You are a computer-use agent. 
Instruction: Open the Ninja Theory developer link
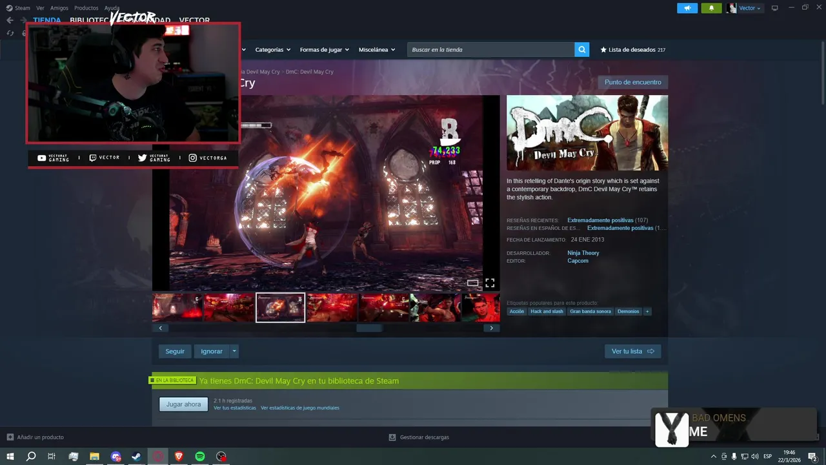tap(583, 253)
